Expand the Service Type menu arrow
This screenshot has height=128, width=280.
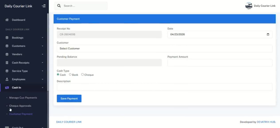[43, 71]
